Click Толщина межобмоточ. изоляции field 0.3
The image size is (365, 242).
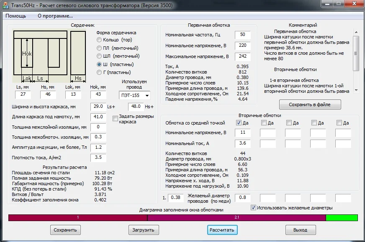point(98,137)
